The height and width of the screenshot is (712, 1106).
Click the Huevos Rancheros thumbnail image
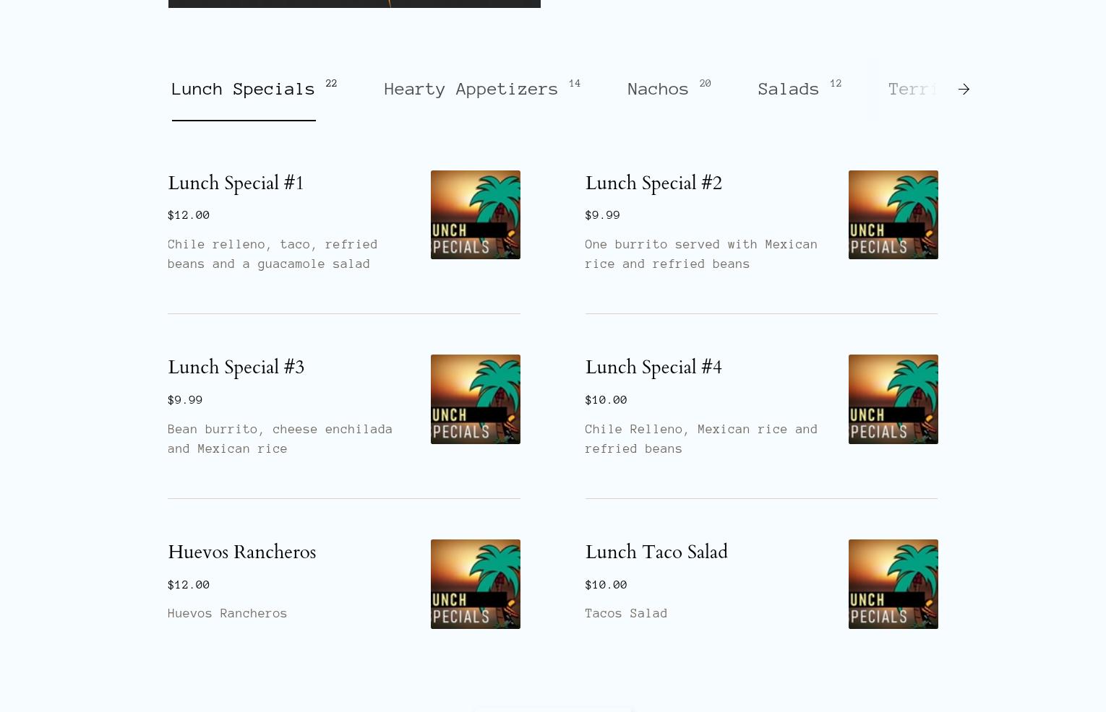pyautogui.click(x=476, y=584)
